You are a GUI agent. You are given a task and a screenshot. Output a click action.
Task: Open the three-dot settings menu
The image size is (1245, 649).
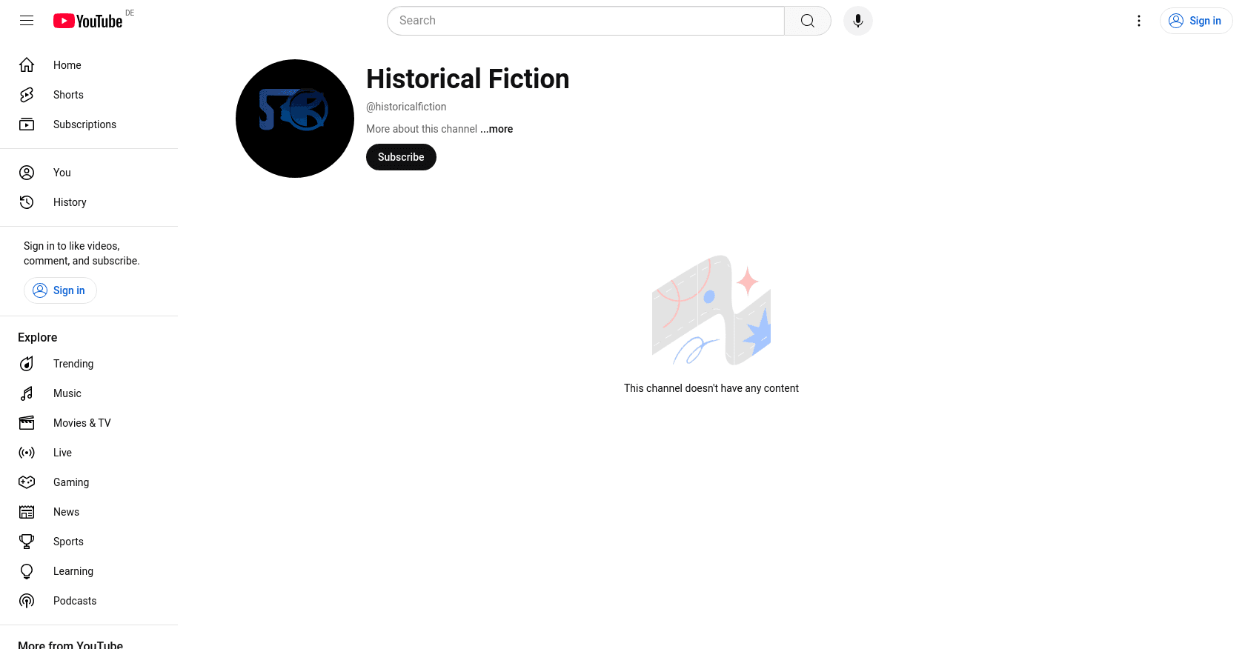1139,21
